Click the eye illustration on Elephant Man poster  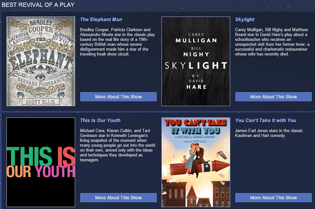click(x=40, y=77)
